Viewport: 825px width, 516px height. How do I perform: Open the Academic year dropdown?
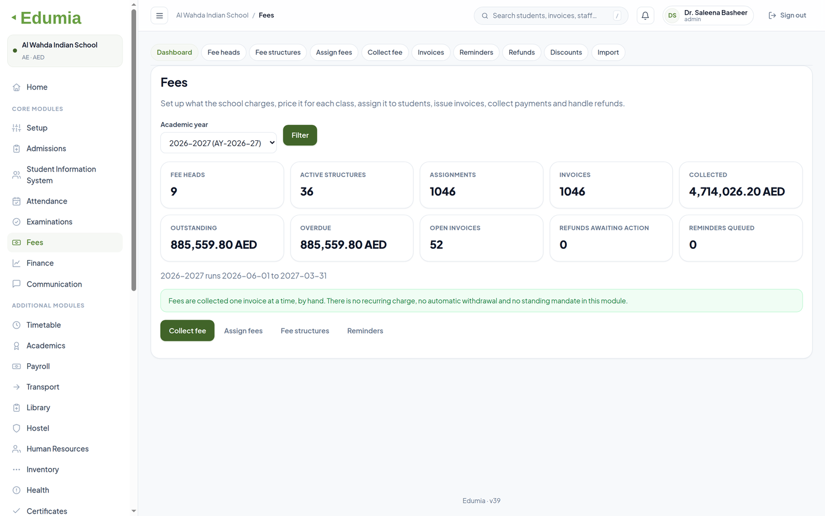219,143
